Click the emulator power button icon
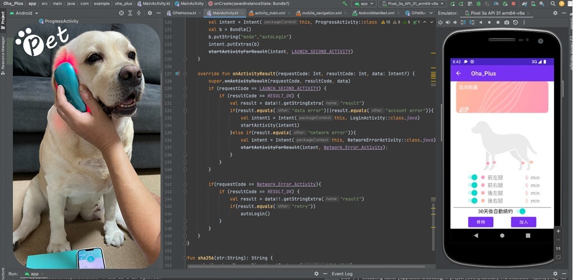573x280 pixels. click(x=441, y=22)
